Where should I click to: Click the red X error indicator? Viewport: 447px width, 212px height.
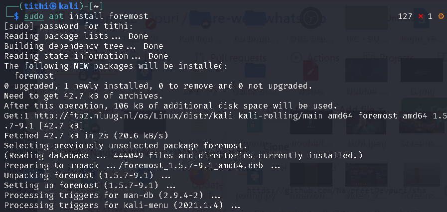421,16
